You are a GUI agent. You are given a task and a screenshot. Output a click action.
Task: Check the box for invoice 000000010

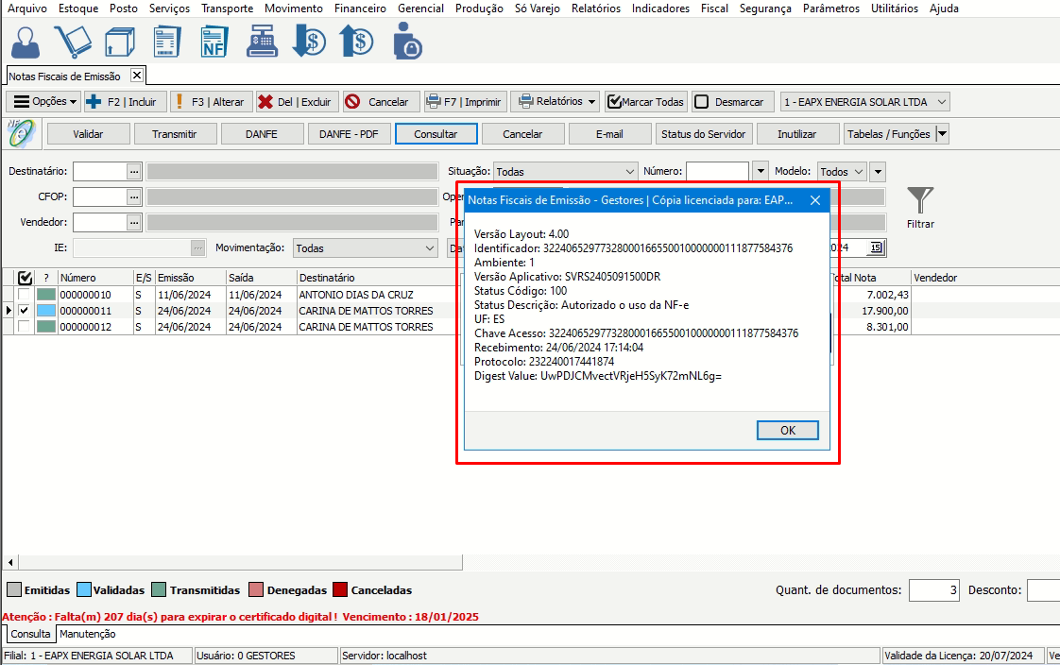[25, 295]
